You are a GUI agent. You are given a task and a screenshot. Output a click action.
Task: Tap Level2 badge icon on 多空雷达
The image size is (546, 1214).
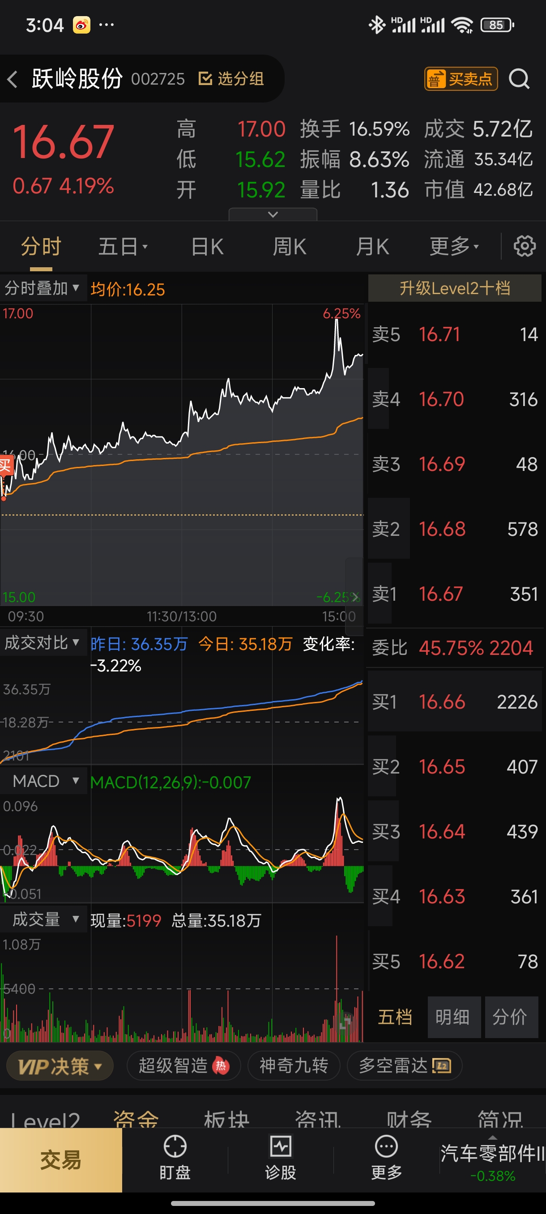tap(441, 1065)
